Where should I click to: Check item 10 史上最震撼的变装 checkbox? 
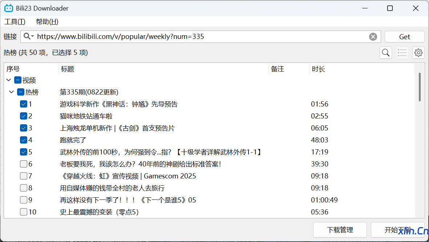[24, 212]
